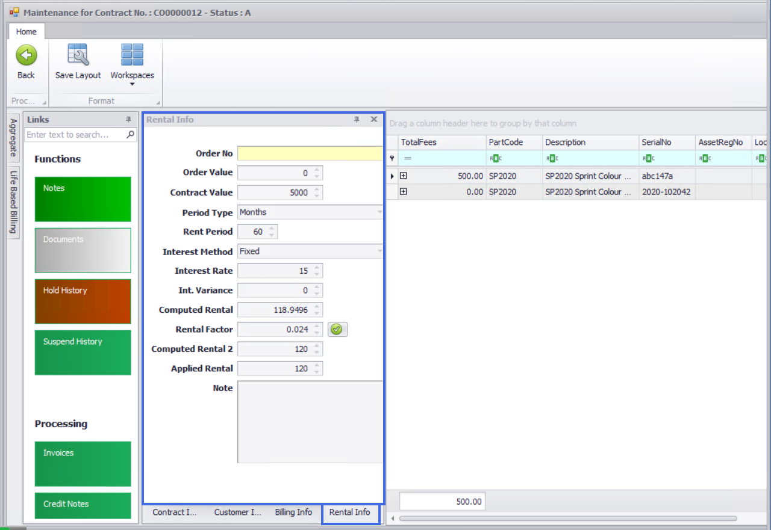Decrease Applied Rental with the down spinner

[x=317, y=372]
